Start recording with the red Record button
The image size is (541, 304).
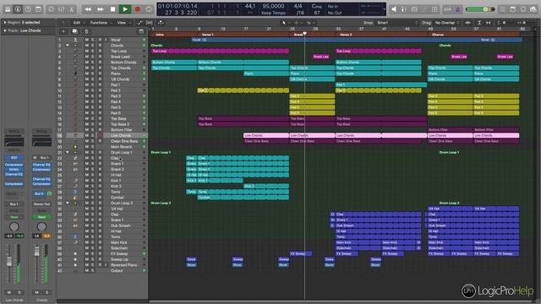(x=138, y=9)
